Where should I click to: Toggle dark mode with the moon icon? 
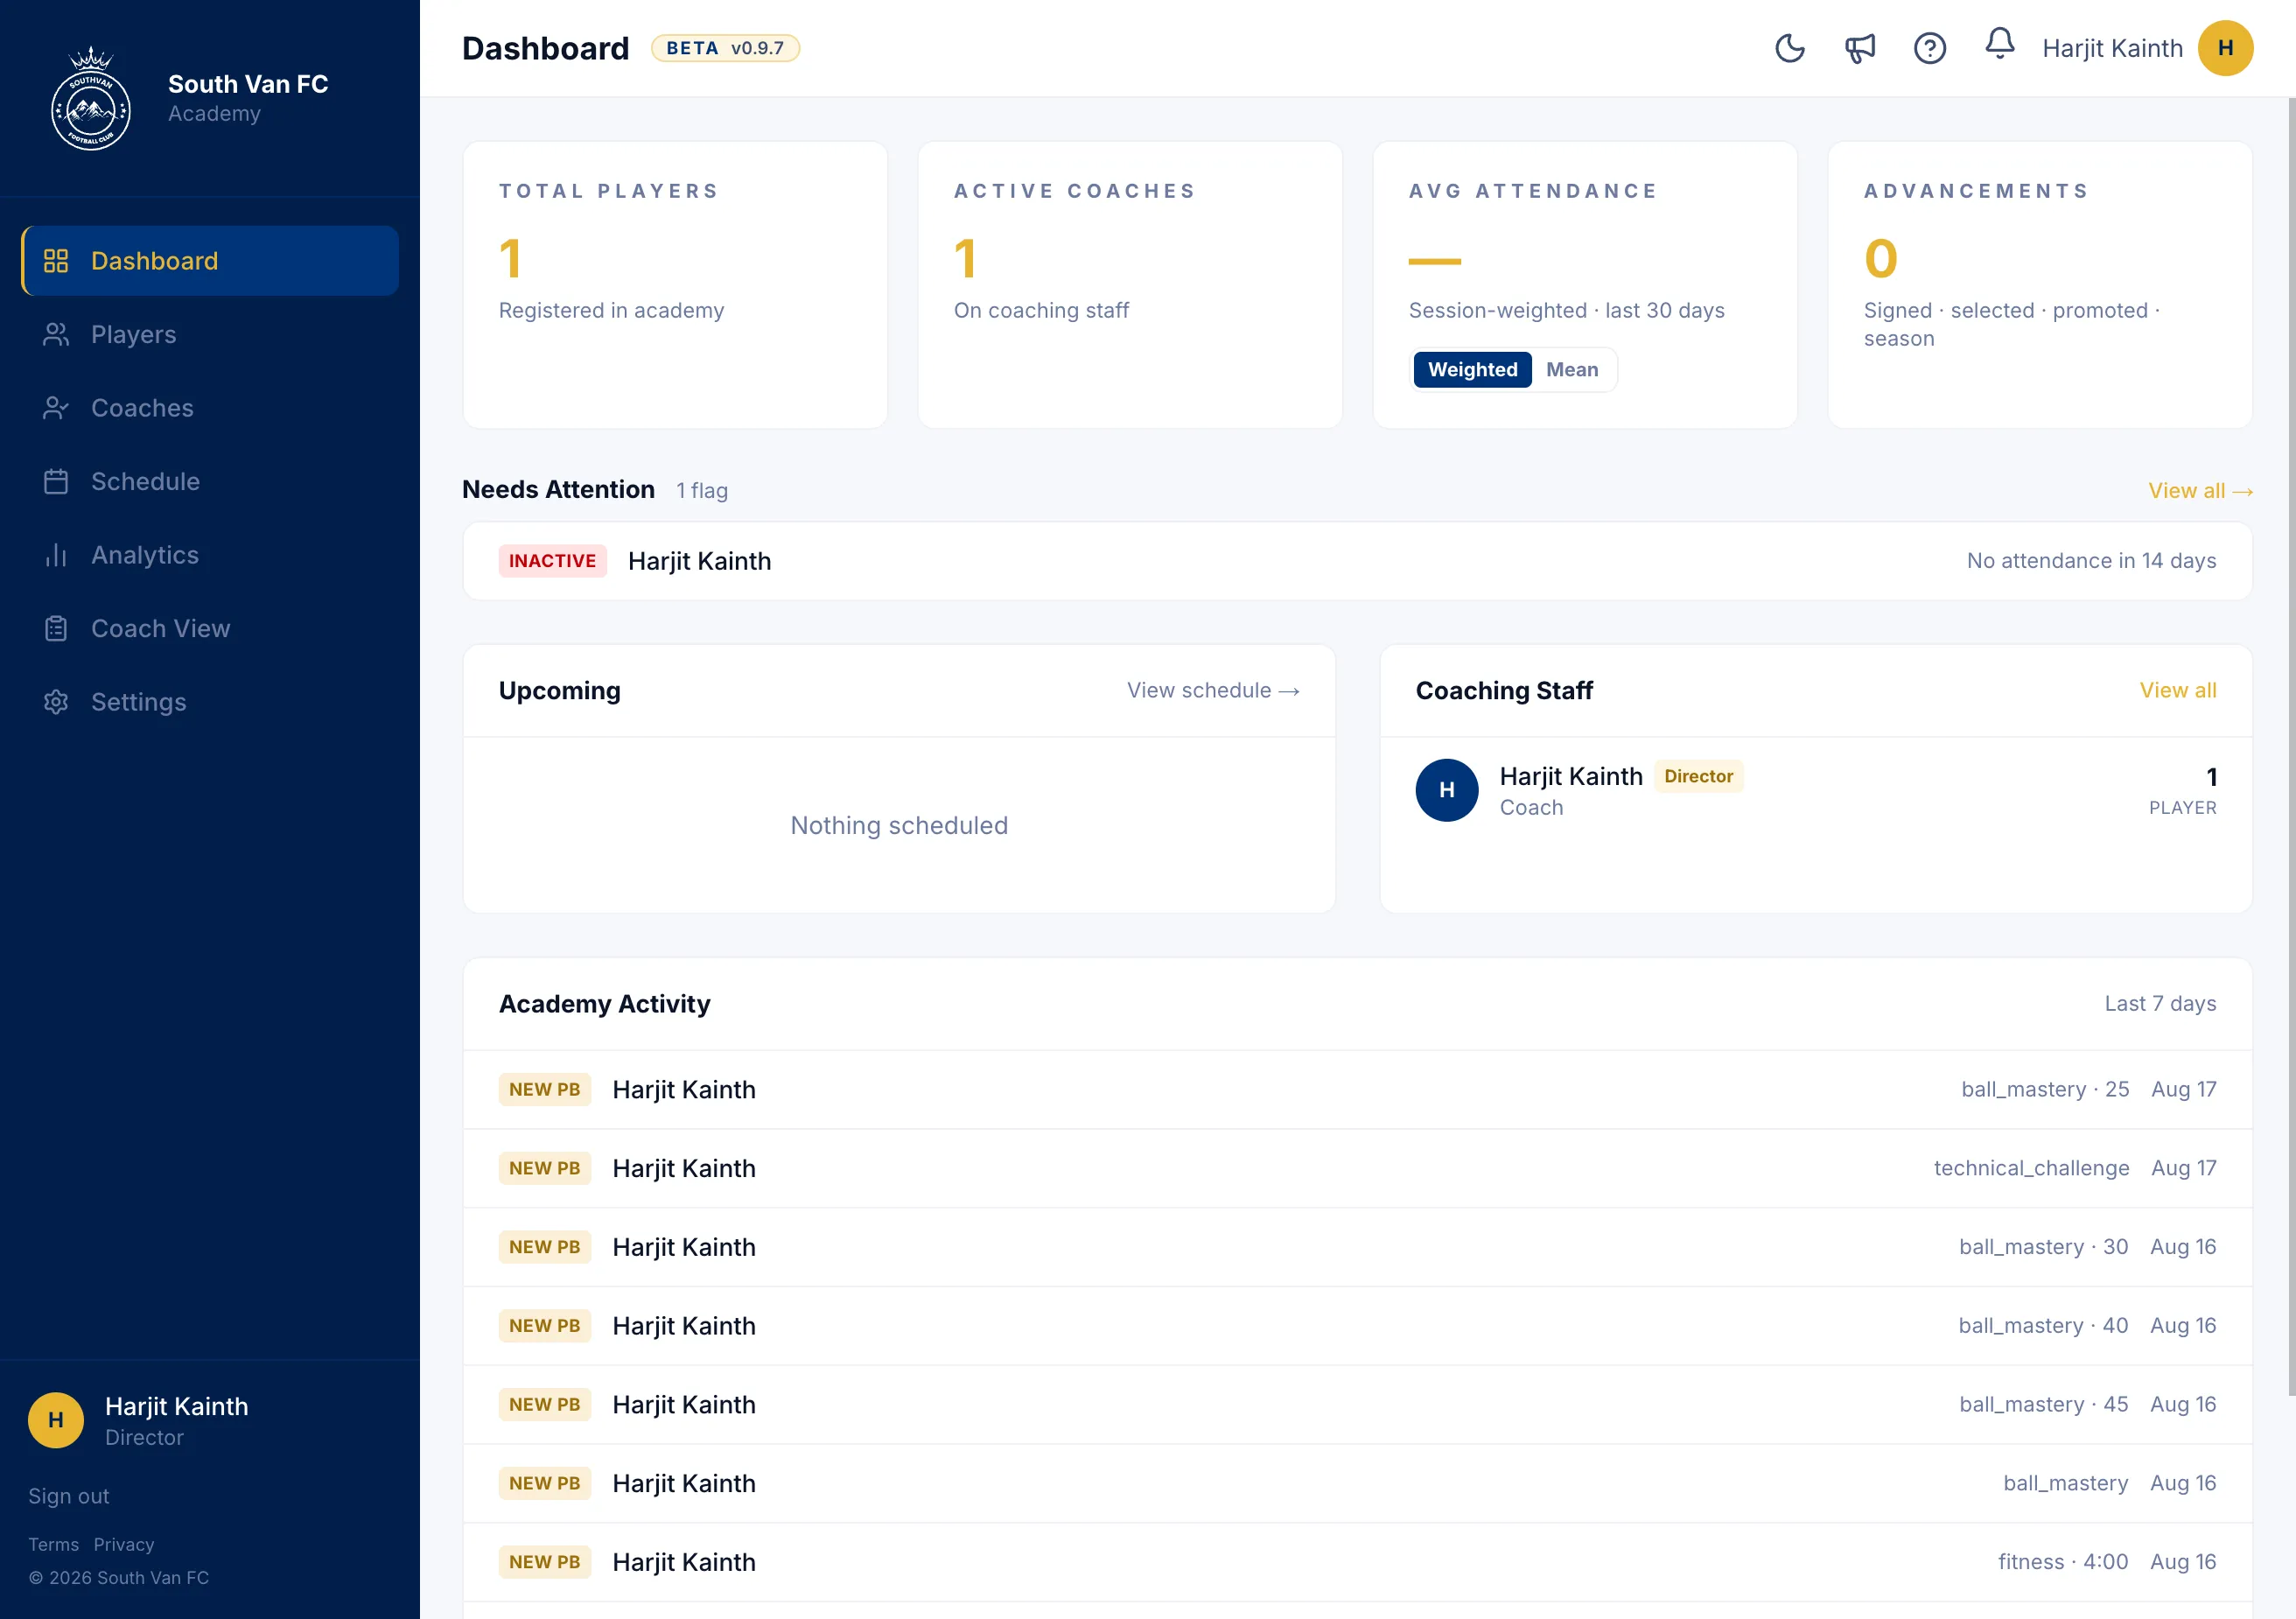point(1789,48)
